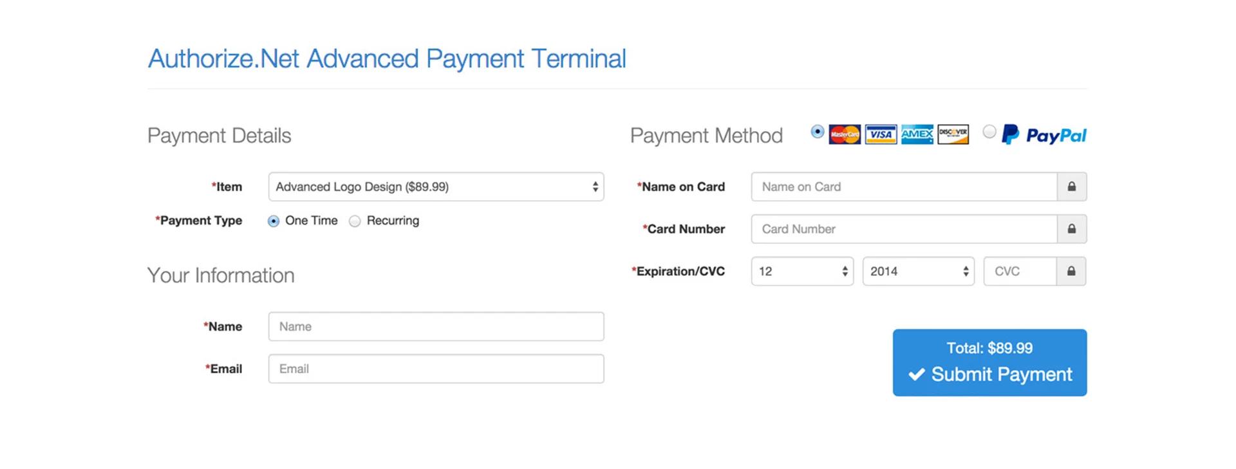Viewport: 1236px width, 469px height.
Task: Open the expiration month dropdown showing 12
Action: point(802,271)
